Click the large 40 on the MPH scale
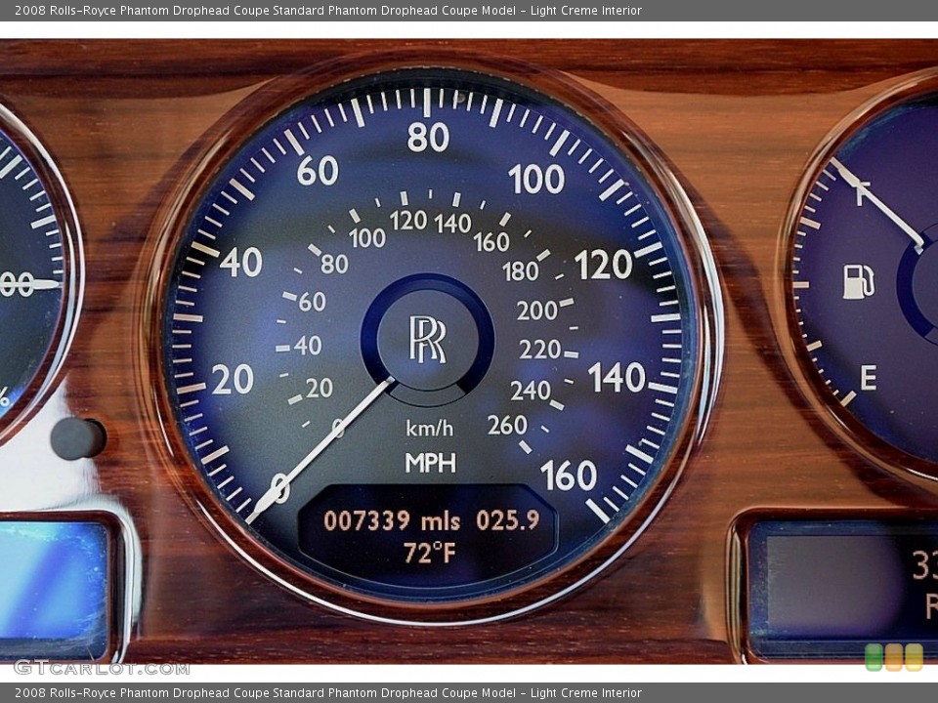The width and height of the screenshot is (938, 703). click(x=241, y=263)
